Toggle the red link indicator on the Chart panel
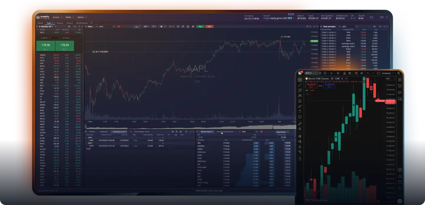 pyautogui.click(x=118, y=27)
